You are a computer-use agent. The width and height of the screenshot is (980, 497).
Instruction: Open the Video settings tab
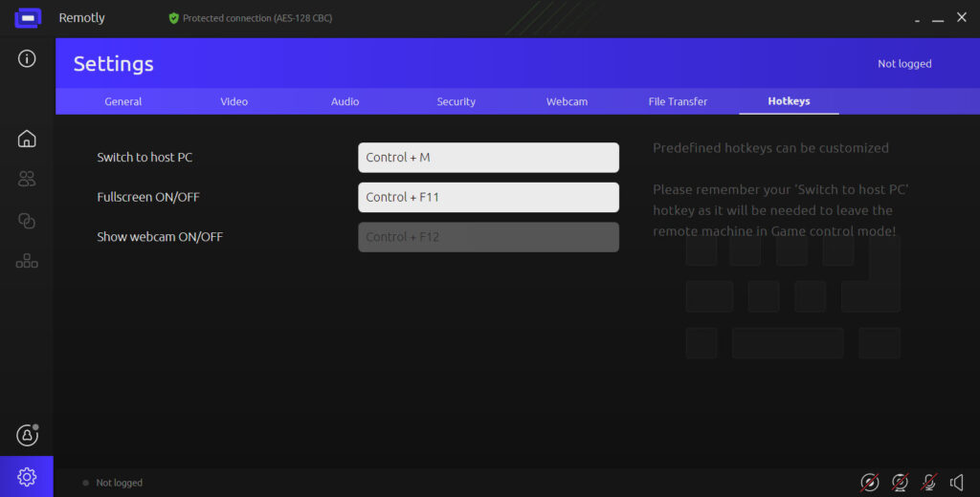click(x=234, y=101)
